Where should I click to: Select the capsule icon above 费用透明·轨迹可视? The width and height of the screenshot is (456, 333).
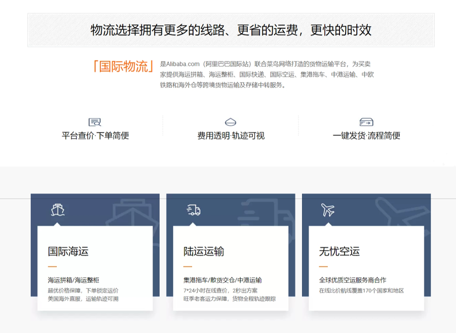click(x=231, y=121)
